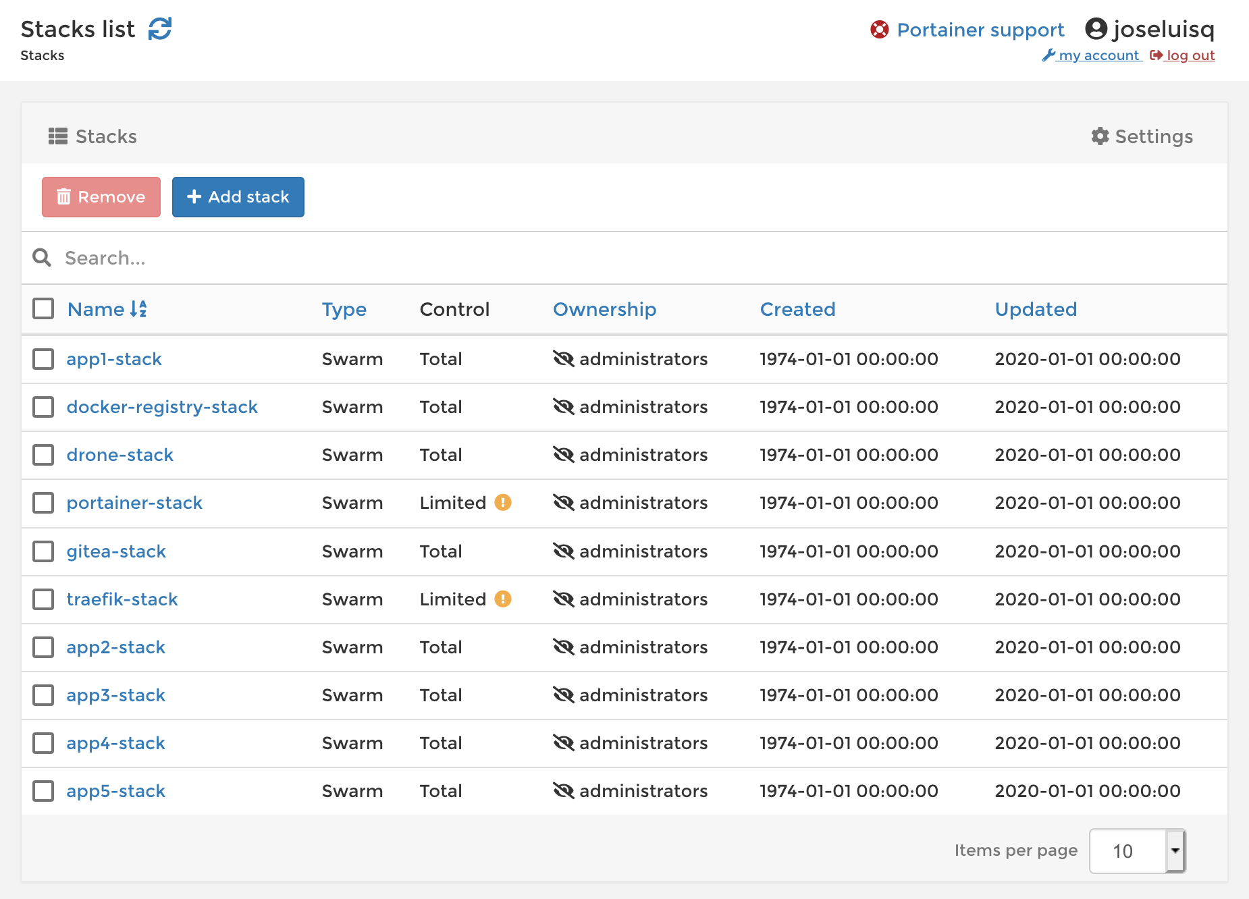Check the app1-stack checkbox
The width and height of the screenshot is (1249, 899).
(43, 359)
